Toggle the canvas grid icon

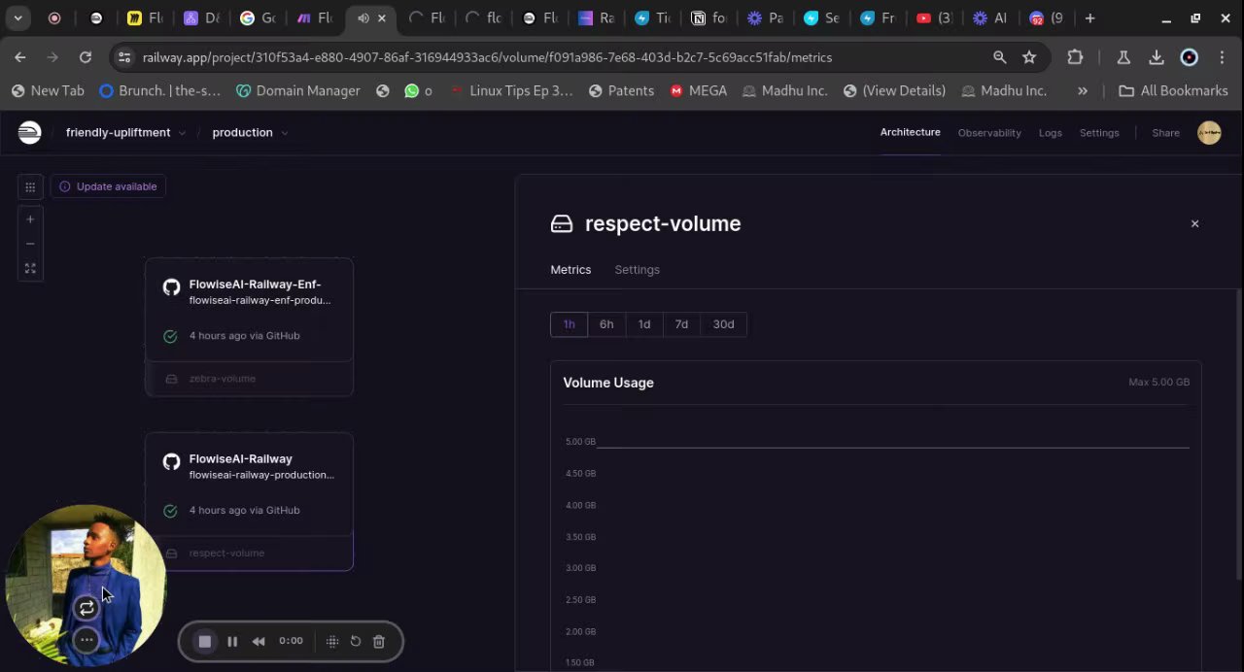click(x=30, y=186)
